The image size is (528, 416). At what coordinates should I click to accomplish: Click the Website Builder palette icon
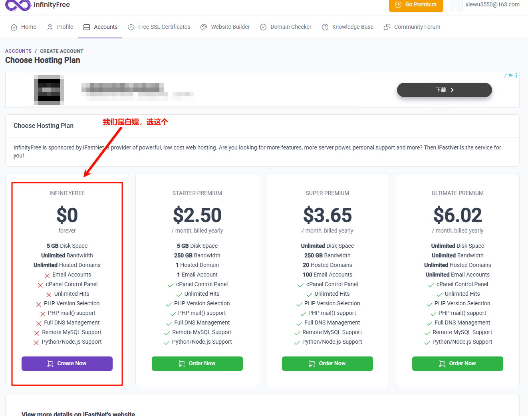(204, 27)
